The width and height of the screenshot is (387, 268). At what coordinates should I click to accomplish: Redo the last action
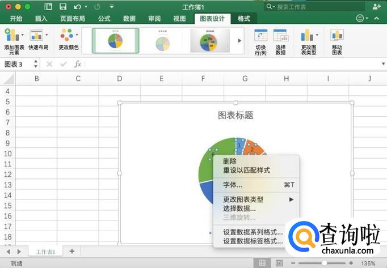[x=97, y=7]
